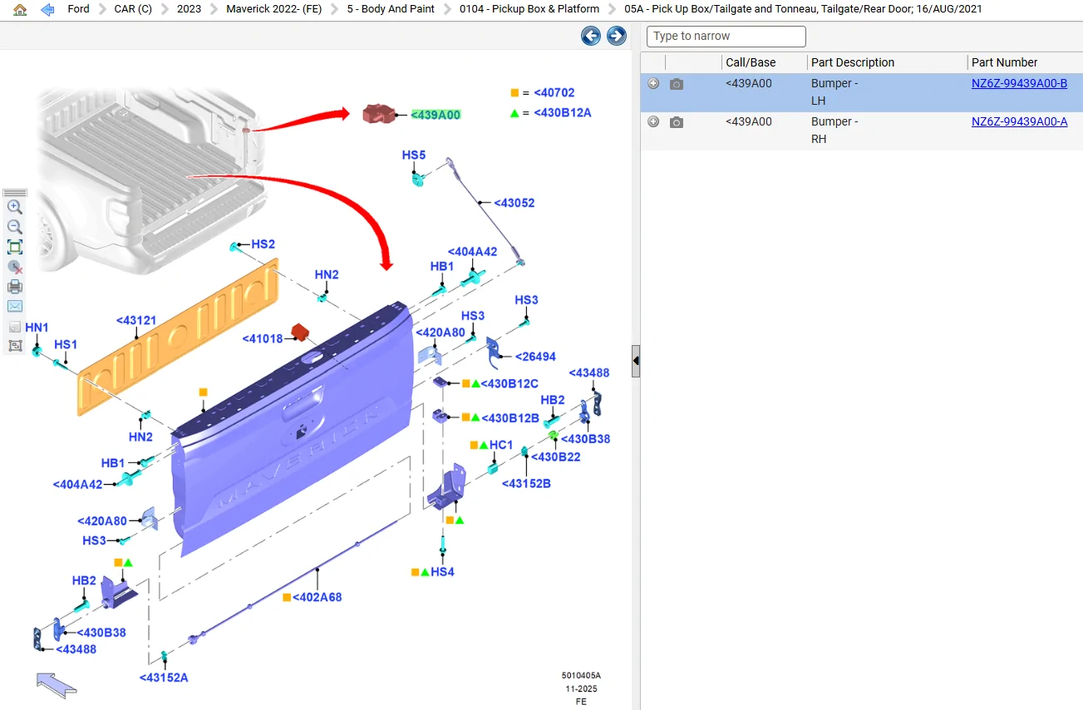The image size is (1083, 710).
Task: Select the <43052 callout
Action: point(514,203)
